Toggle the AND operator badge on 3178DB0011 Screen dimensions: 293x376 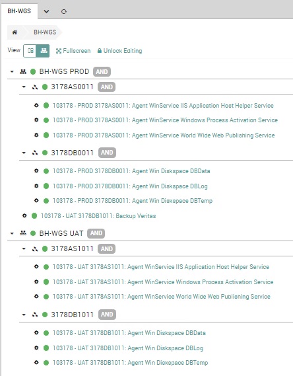(x=107, y=153)
